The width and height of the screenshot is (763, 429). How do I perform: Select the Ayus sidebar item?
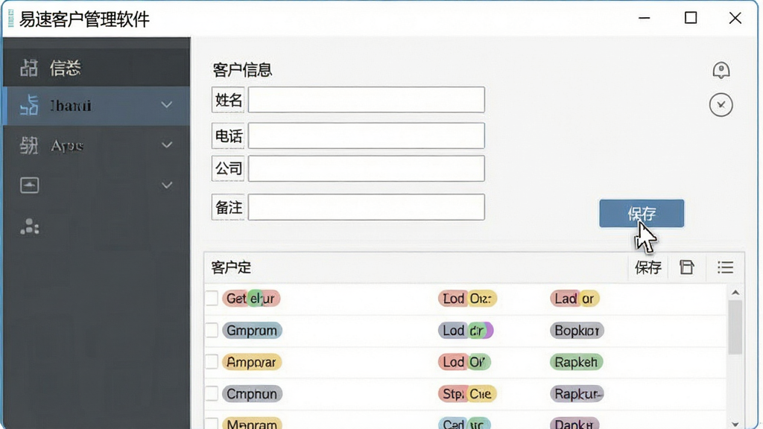(x=96, y=145)
